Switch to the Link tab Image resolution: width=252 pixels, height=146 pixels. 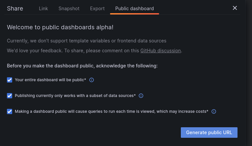pos(43,9)
